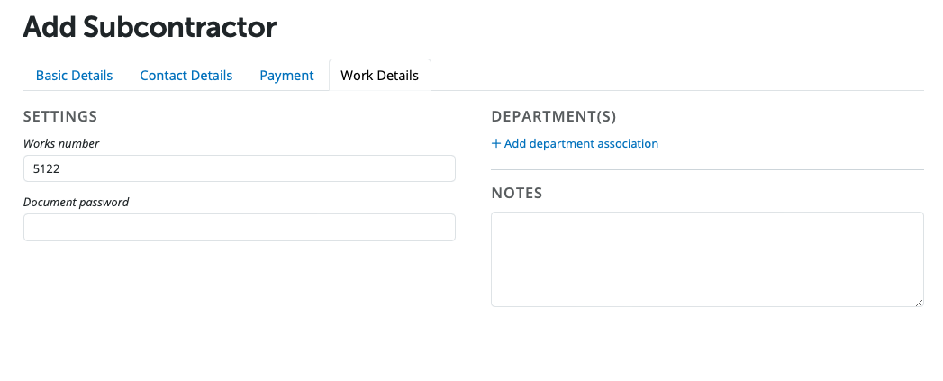943x381 pixels.
Task: Click the divider line above NOTES heading
Action: (x=707, y=169)
